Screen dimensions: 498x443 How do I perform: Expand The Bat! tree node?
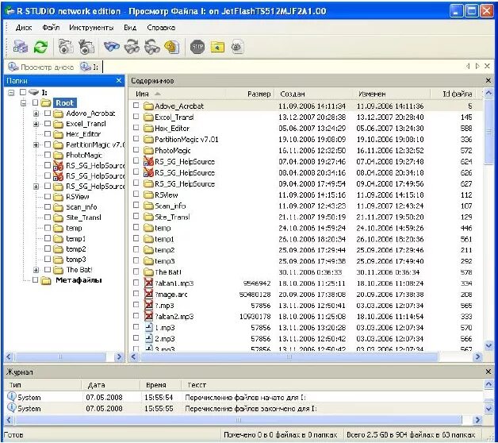tap(36, 270)
